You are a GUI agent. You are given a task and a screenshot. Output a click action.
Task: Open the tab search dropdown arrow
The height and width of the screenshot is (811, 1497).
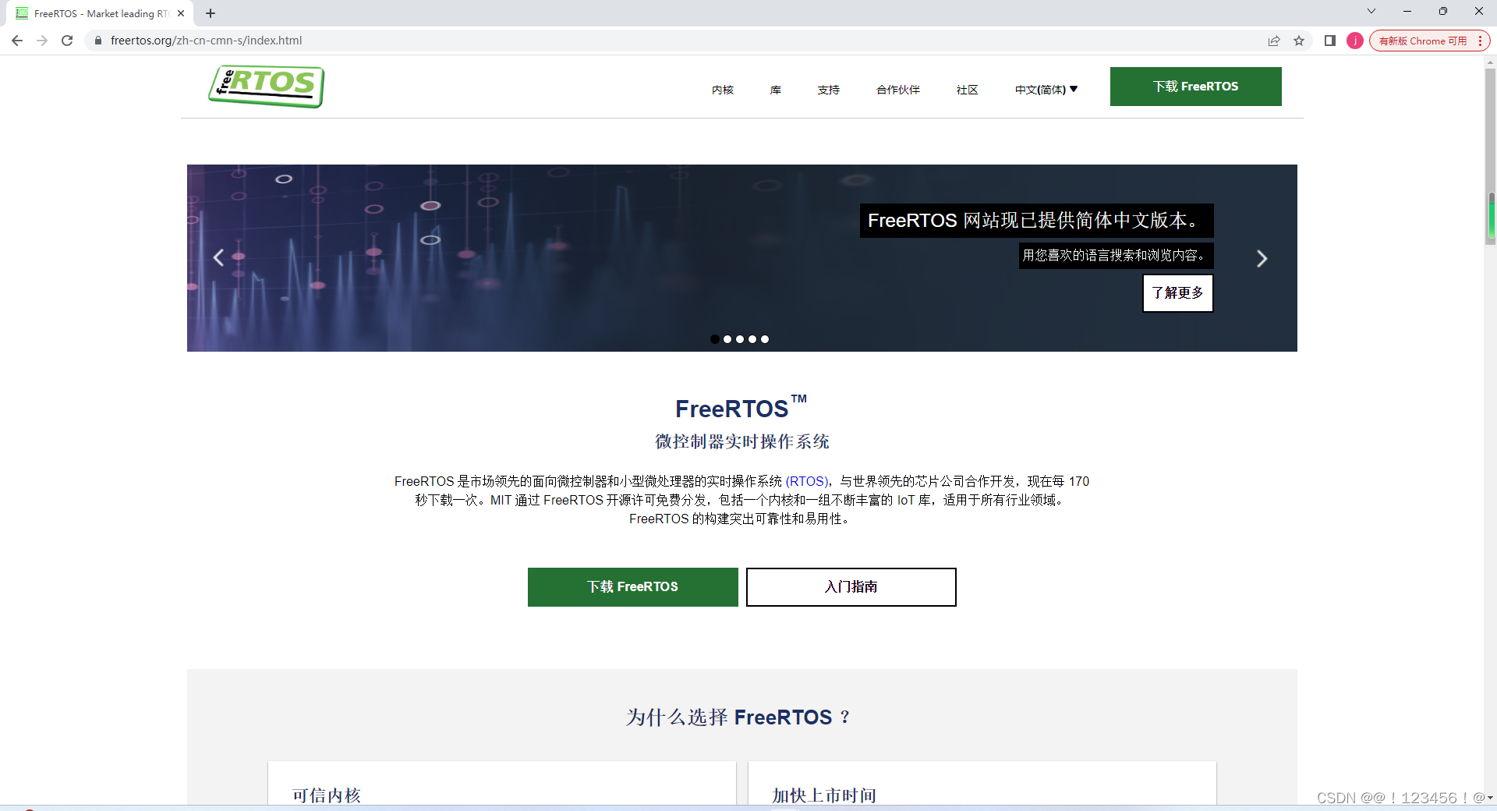click(x=1371, y=12)
